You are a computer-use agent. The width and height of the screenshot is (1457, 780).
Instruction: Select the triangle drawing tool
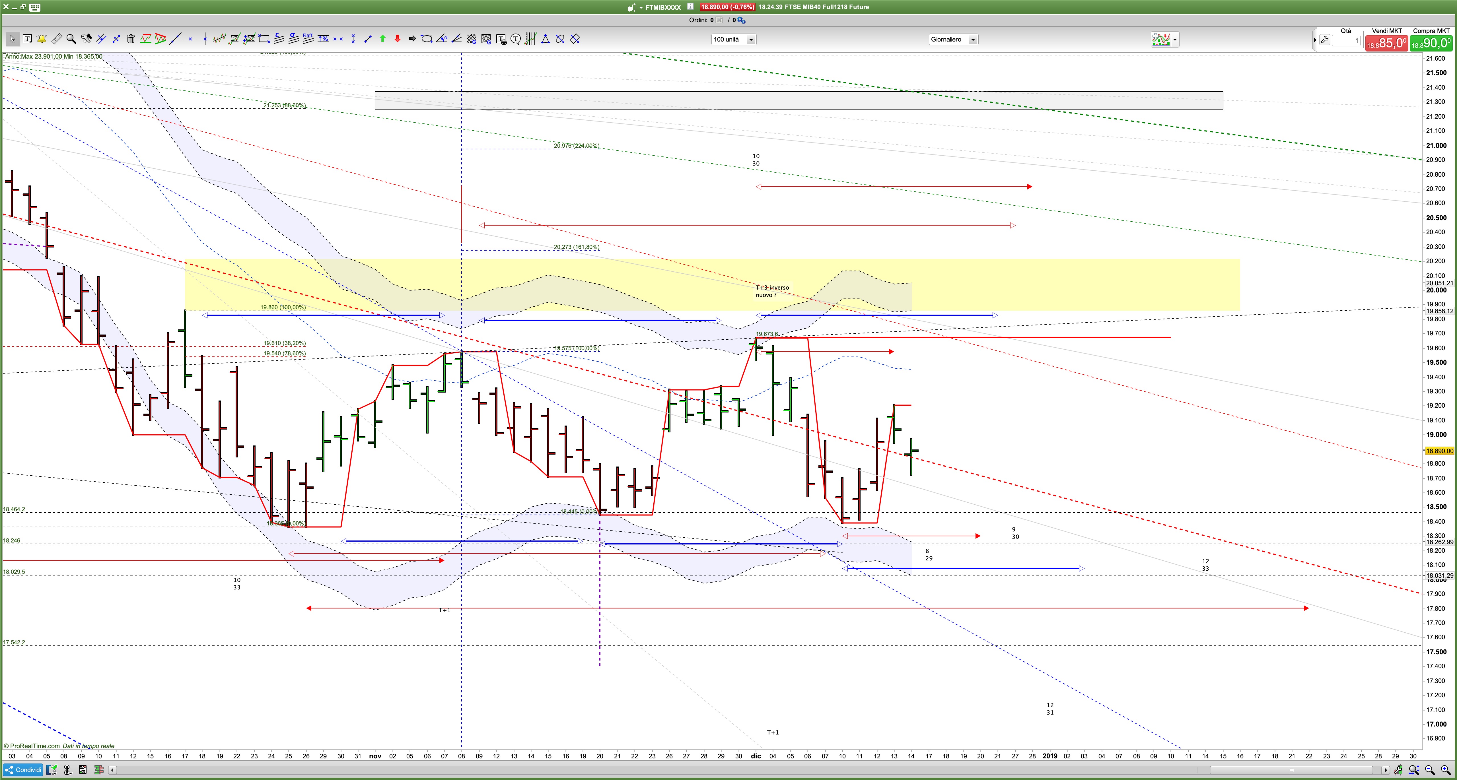pos(546,39)
